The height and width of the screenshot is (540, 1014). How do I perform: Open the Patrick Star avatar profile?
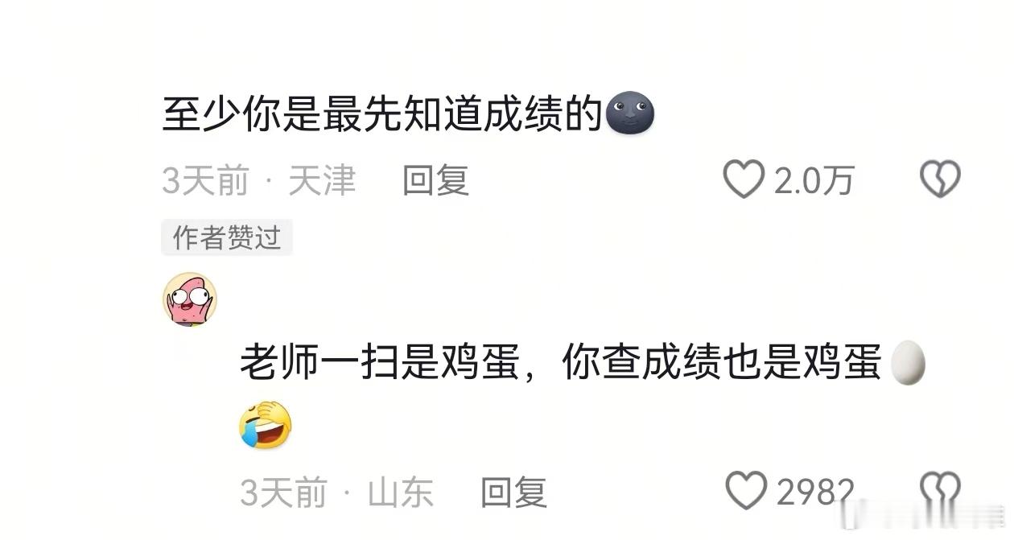(x=191, y=299)
